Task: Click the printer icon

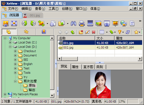Action: [x=82, y=23]
